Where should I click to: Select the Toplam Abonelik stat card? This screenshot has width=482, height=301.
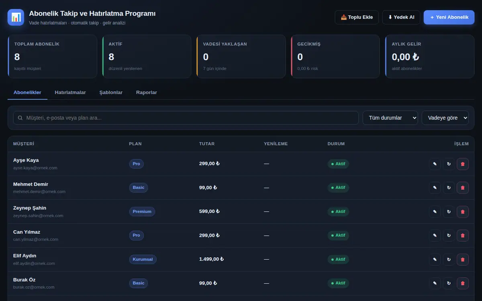(52, 56)
